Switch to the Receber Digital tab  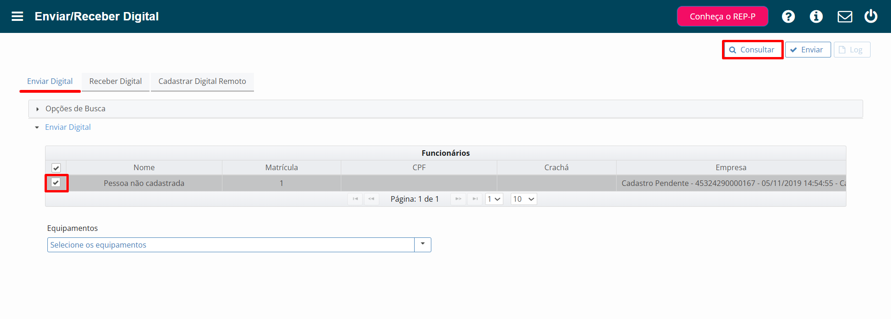tap(116, 82)
